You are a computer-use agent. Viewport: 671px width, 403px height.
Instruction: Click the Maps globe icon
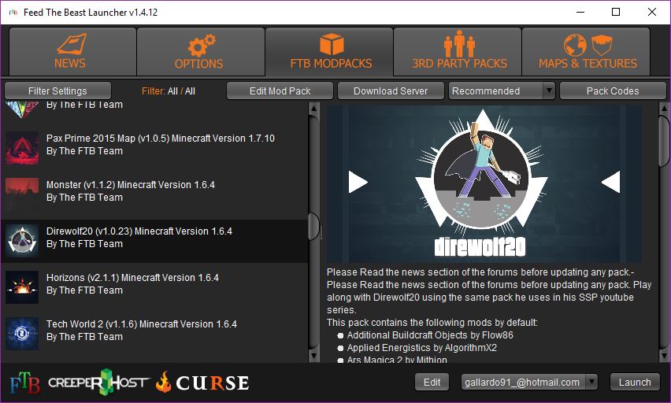point(575,45)
